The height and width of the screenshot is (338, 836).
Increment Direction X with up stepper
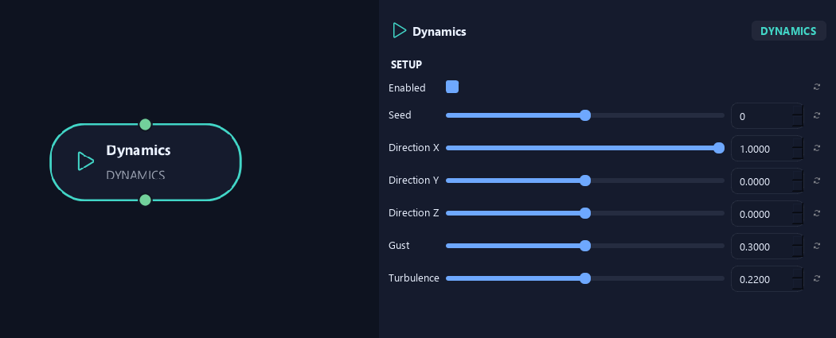(x=798, y=142)
